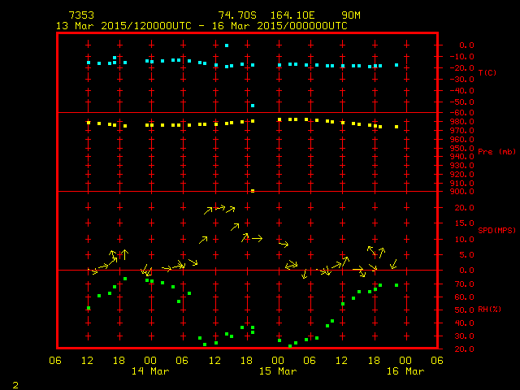Click the 14 Mar date label
Image resolution: width=520 pixels, height=390 pixels.
(x=149, y=371)
